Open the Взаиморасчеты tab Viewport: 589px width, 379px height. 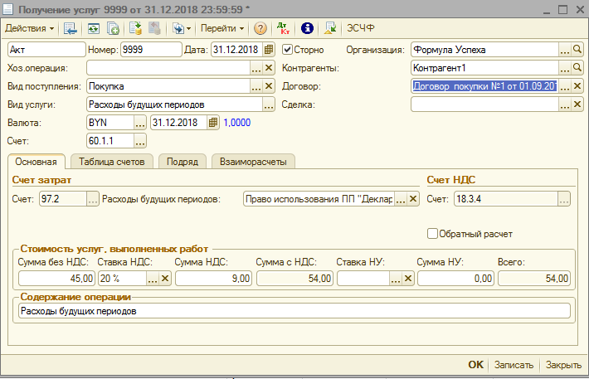pos(253,162)
